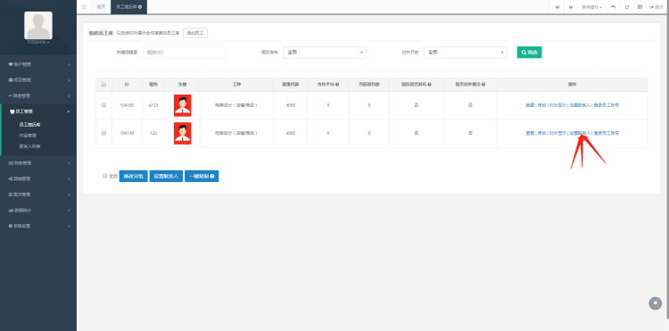The height and width of the screenshot is (331, 669).
Task: Open the account ID 70589494 dropdown
Action: (x=38, y=43)
